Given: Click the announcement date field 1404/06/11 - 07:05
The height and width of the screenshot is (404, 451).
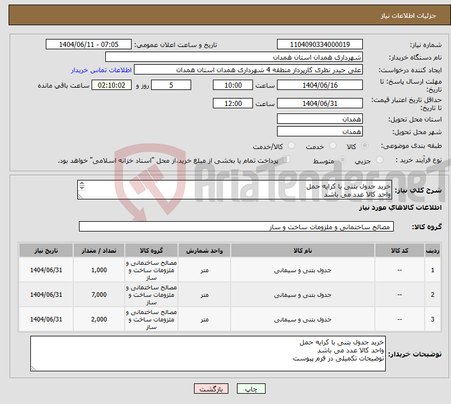Looking at the screenshot, I should coord(89,45).
